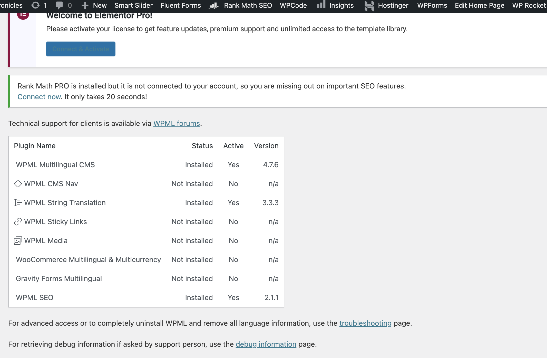The image size is (547, 358).
Task: Click the WPML Sticky Links chain icon
Action: pyautogui.click(x=18, y=222)
